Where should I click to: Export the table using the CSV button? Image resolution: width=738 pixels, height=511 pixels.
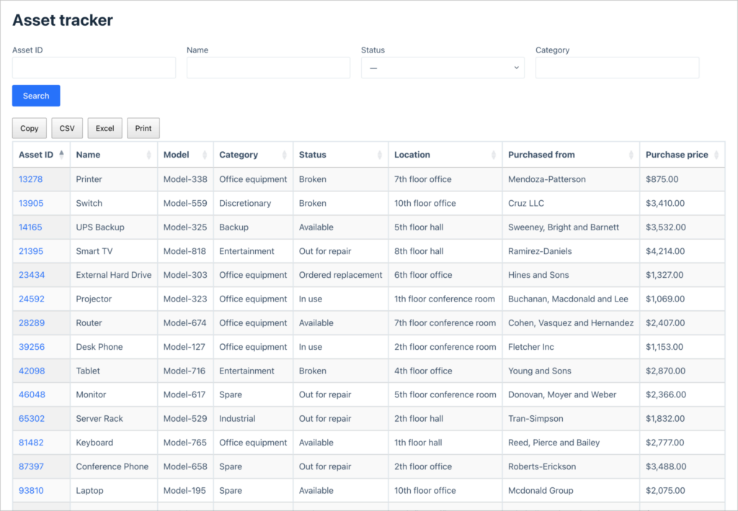pos(66,127)
